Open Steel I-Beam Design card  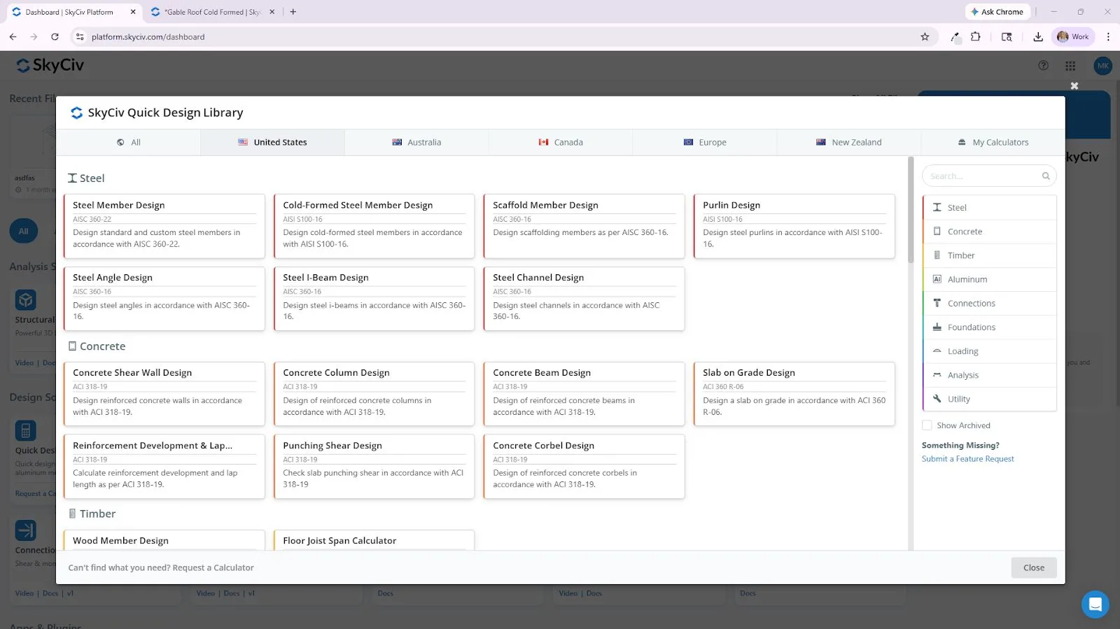tap(374, 299)
